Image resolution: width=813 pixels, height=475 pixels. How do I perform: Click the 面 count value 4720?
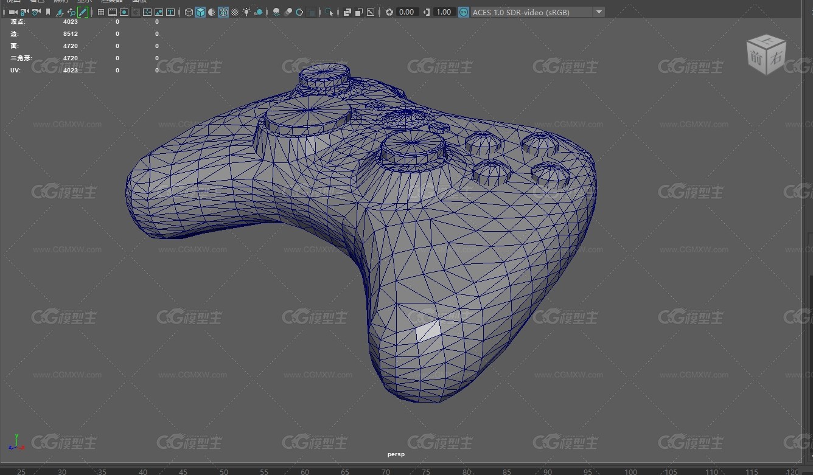tap(71, 46)
